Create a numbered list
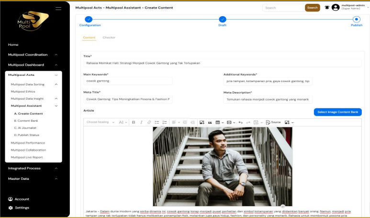This screenshot has width=370, height=218. 165,122
